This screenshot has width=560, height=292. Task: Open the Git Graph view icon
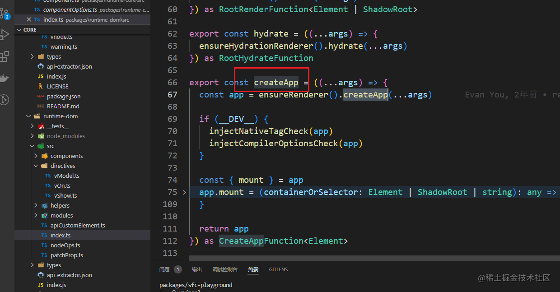[x=5, y=100]
